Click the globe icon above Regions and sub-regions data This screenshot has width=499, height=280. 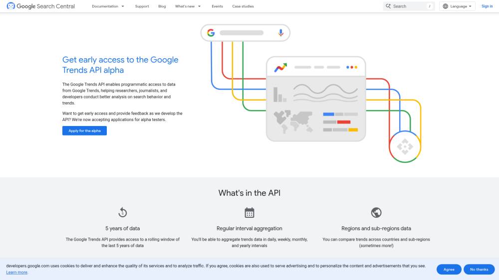point(376,212)
